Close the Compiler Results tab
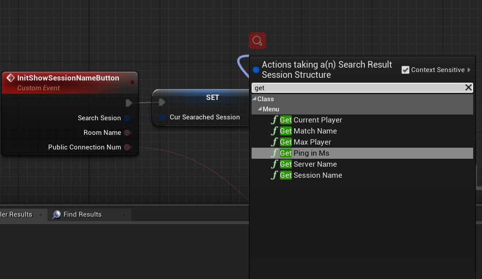The height and width of the screenshot is (279, 482). 41,215
